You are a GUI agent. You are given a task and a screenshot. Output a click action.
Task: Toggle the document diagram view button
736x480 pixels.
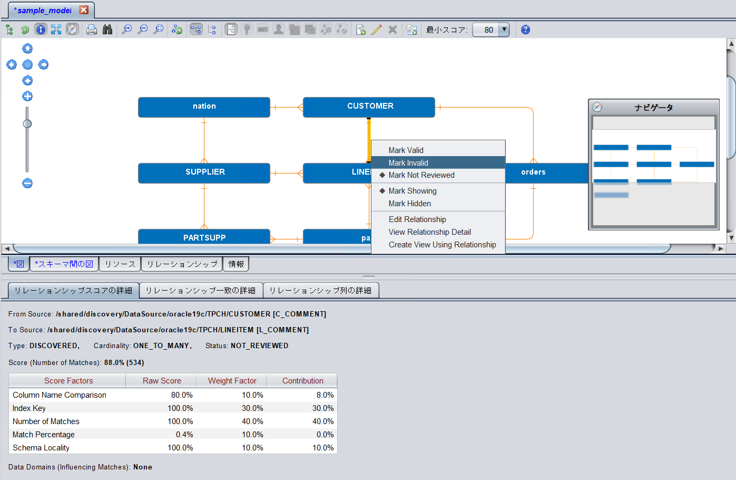[231, 30]
